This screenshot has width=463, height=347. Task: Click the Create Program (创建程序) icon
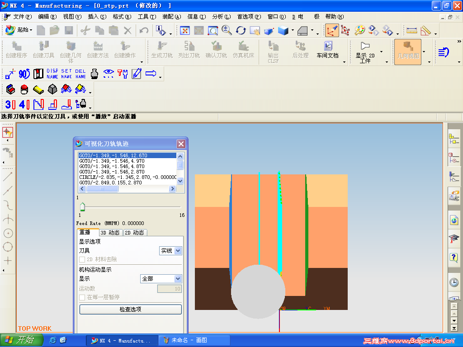[x=16, y=50]
